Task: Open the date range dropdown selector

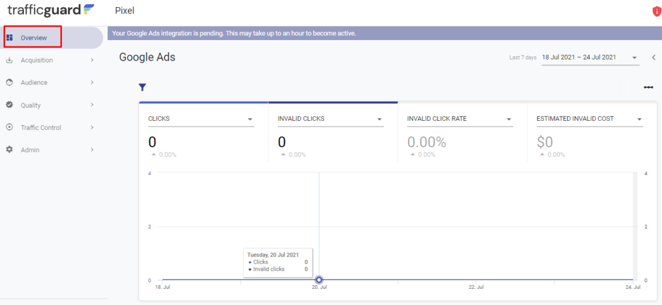Action: point(634,58)
